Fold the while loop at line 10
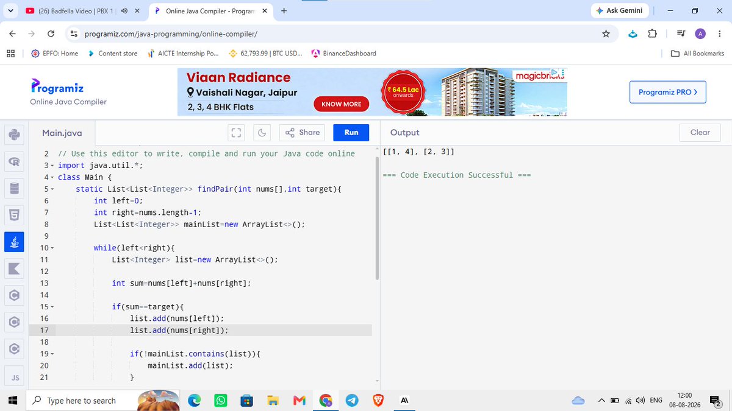Screen dimensions: 732x411 pos(52,248)
